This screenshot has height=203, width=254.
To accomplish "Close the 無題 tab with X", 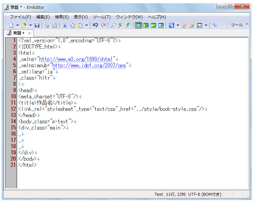I will (29, 33).
